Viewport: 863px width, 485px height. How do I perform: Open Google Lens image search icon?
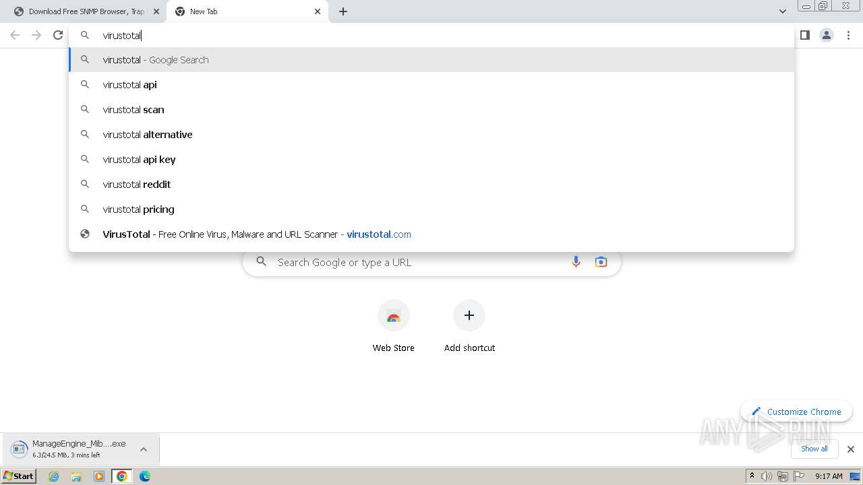click(601, 262)
